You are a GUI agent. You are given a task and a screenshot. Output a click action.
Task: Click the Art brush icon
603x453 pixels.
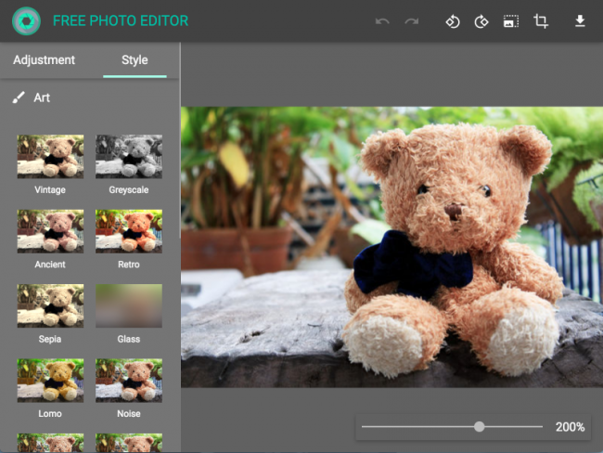tap(19, 97)
